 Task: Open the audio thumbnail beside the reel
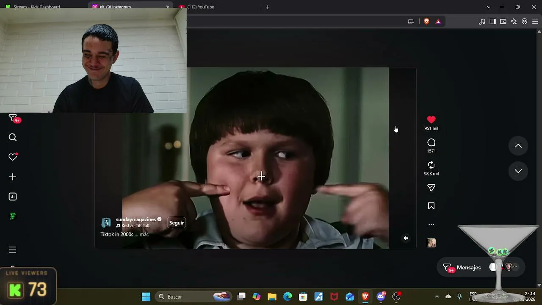coord(431,243)
